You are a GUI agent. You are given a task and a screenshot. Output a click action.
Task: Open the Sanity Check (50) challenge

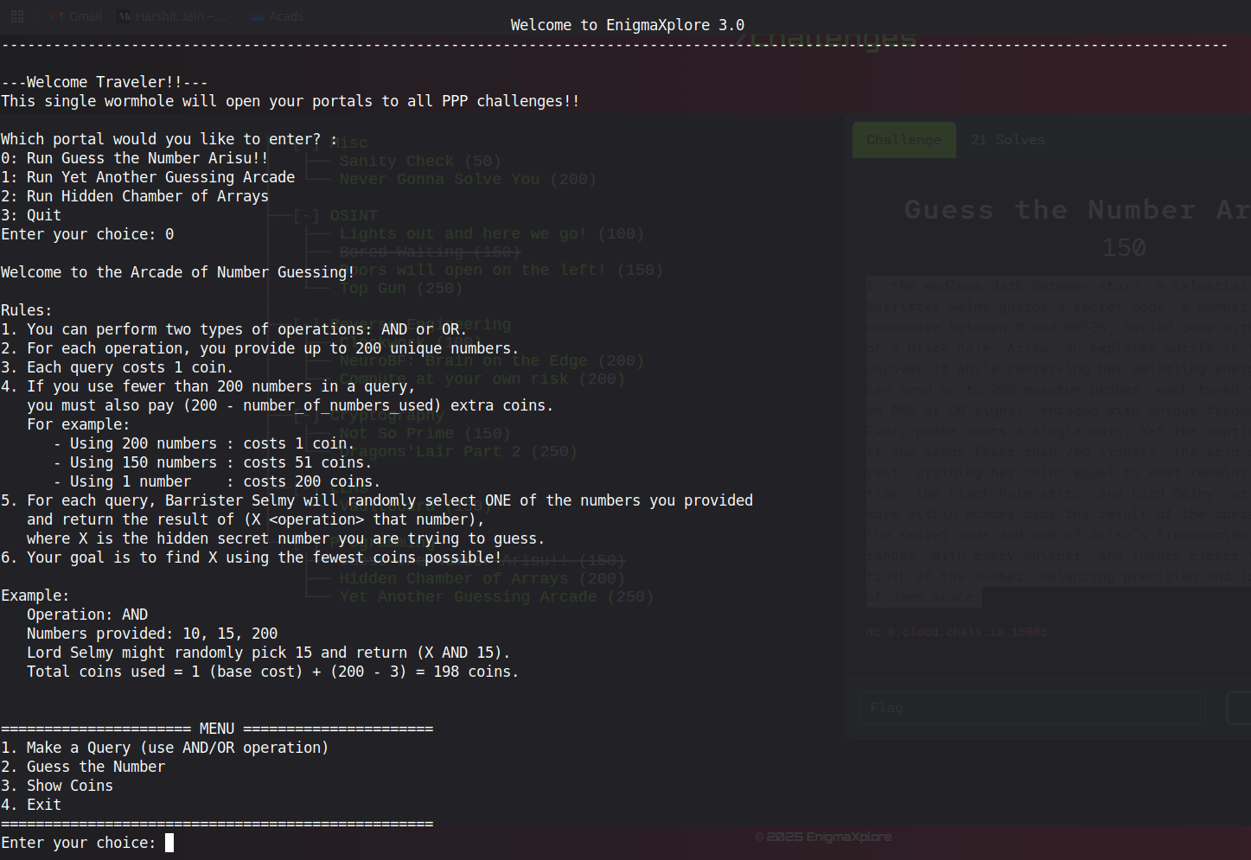tap(419, 161)
